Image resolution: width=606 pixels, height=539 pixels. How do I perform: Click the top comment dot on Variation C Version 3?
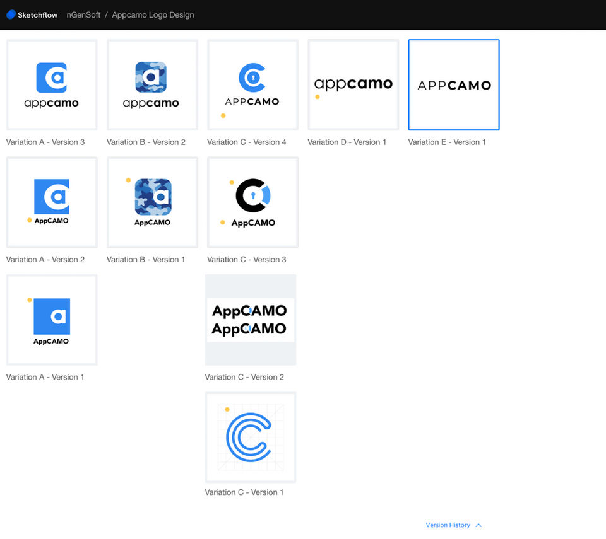click(x=232, y=182)
